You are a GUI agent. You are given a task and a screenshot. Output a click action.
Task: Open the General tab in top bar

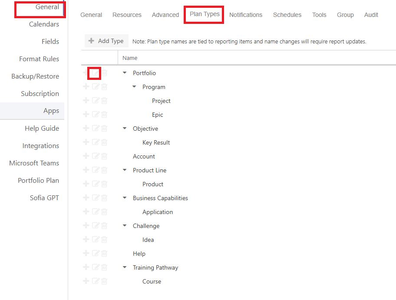point(91,15)
